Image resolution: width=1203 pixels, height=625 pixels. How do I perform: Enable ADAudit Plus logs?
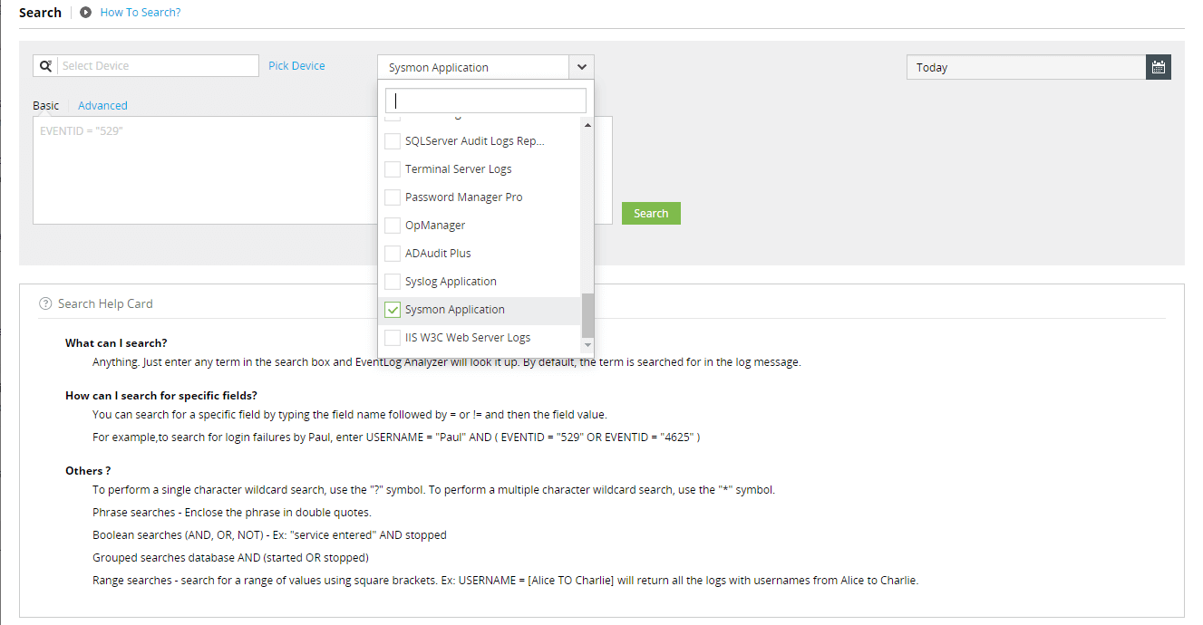392,253
